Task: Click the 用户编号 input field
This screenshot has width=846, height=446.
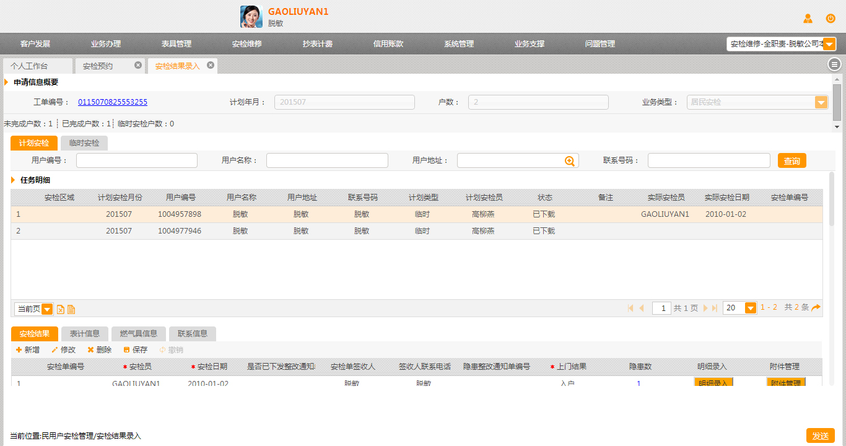Action: point(136,161)
